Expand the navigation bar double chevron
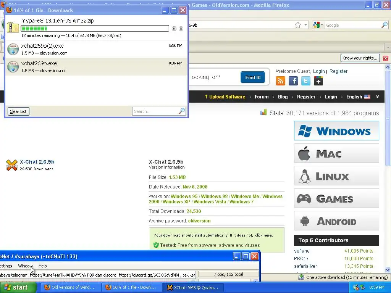The image size is (391, 293). point(377,97)
